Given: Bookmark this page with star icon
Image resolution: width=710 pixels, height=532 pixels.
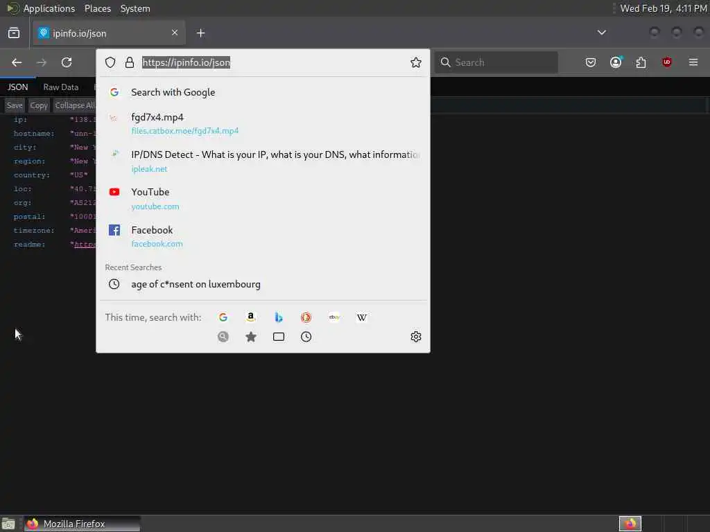Looking at the screenshot, I should [x=416, y=62].
